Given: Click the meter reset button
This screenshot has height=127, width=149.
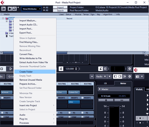Looking at the screenshot, I should (122, 100).
